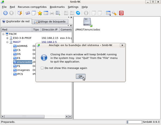161x125 pixels.
Task: Expand the ESO-3-B-PROF host node
Action: pyautogui.click(x=8, y=38)
